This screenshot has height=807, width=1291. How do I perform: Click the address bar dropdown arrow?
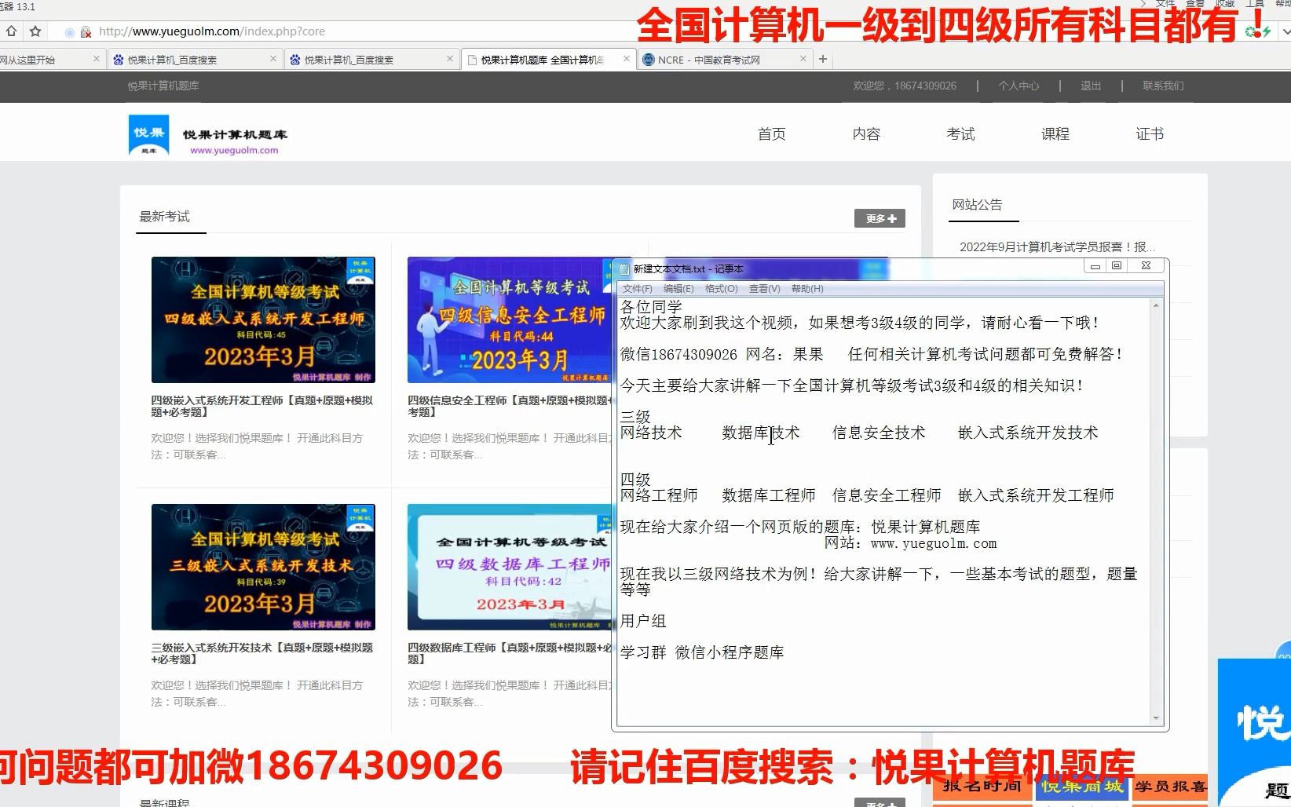(1286, 32)
